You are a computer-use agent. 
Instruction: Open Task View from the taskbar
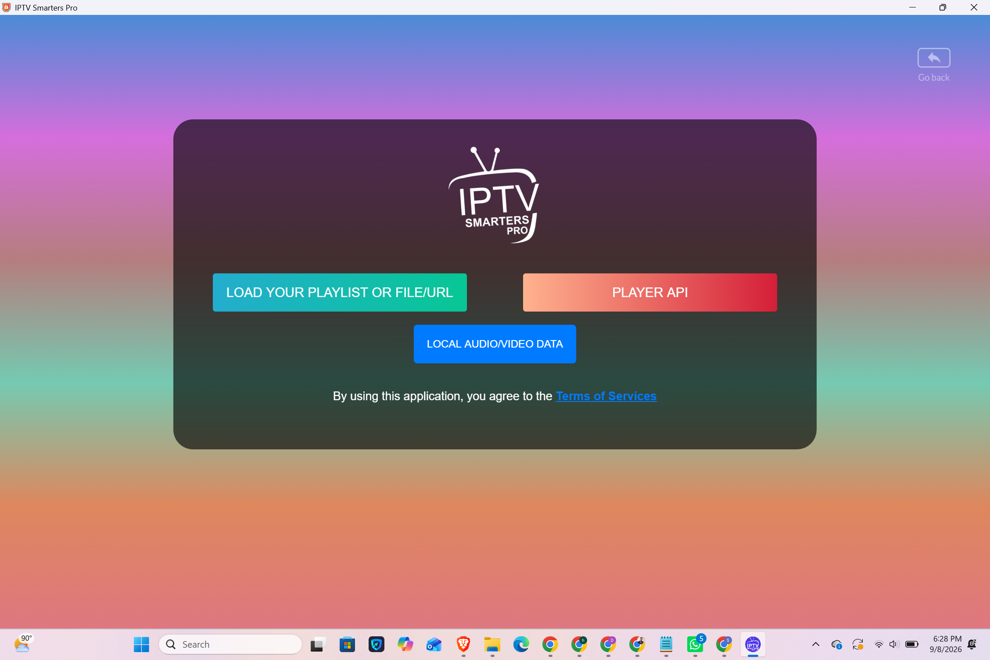318,644
